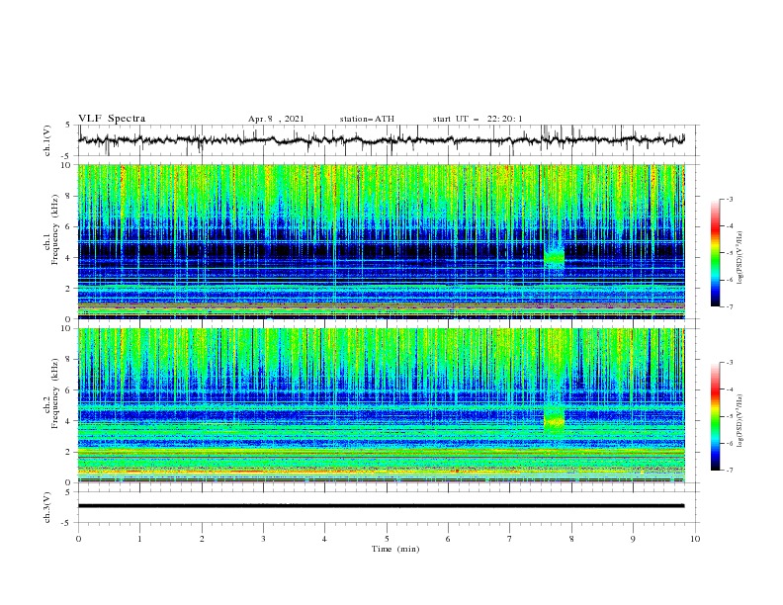Click the ch.2 spectrogram color bar

tap(715, 416)
